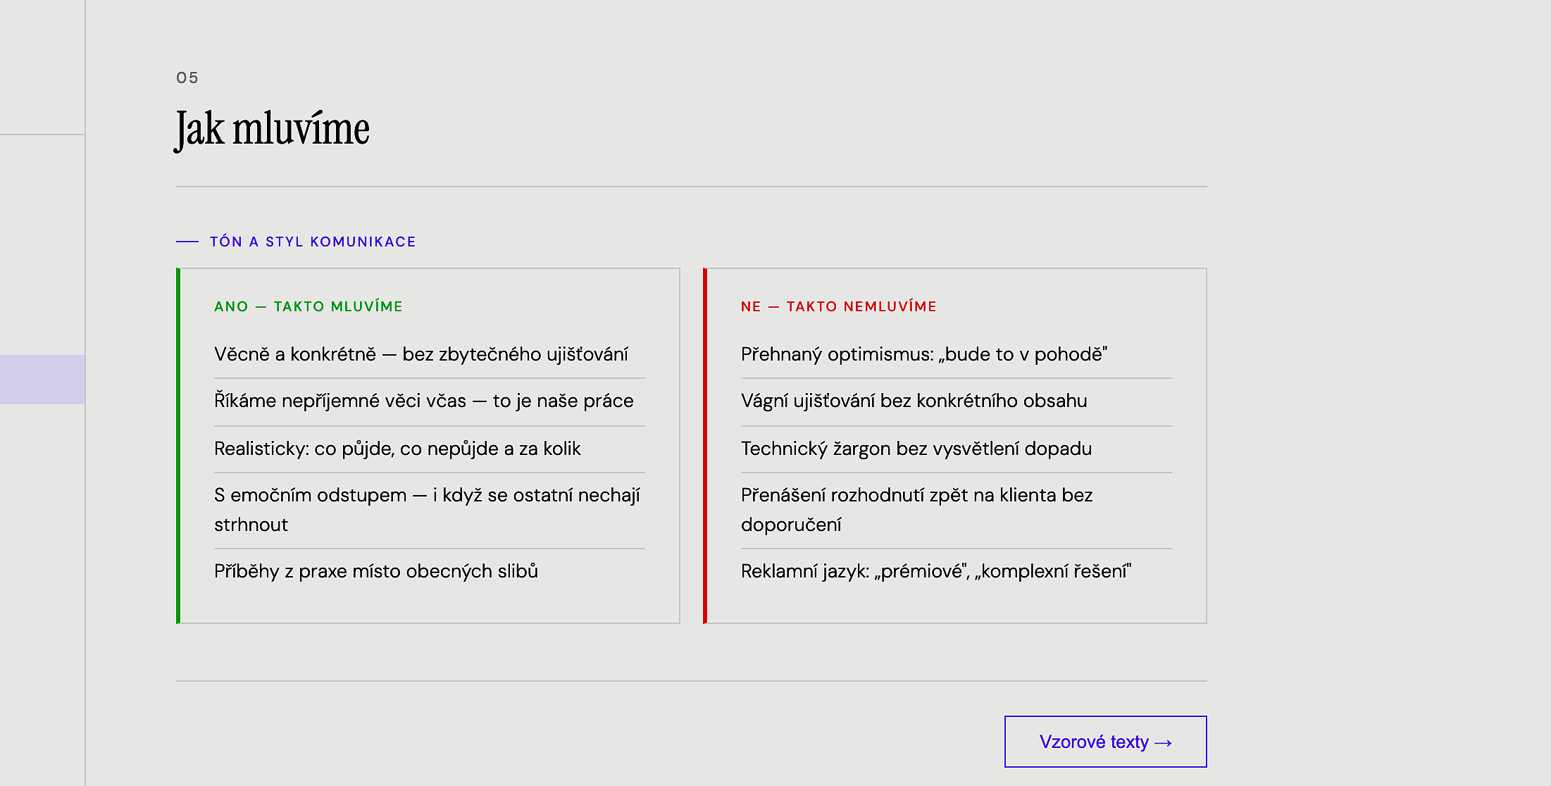Click the green accent bar of Ano card
Image resolution: width=1551 pixels, height=786 pixels.
pos(178,445)
